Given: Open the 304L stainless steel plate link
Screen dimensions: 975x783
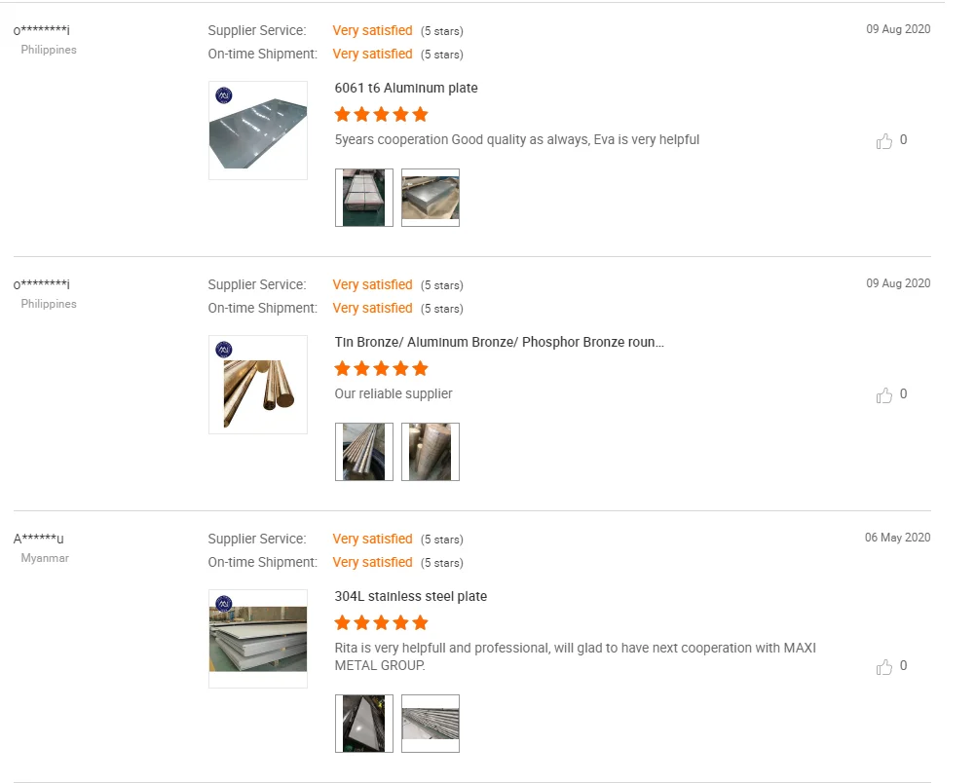Looking at the screenshot, I should point(410,597).
